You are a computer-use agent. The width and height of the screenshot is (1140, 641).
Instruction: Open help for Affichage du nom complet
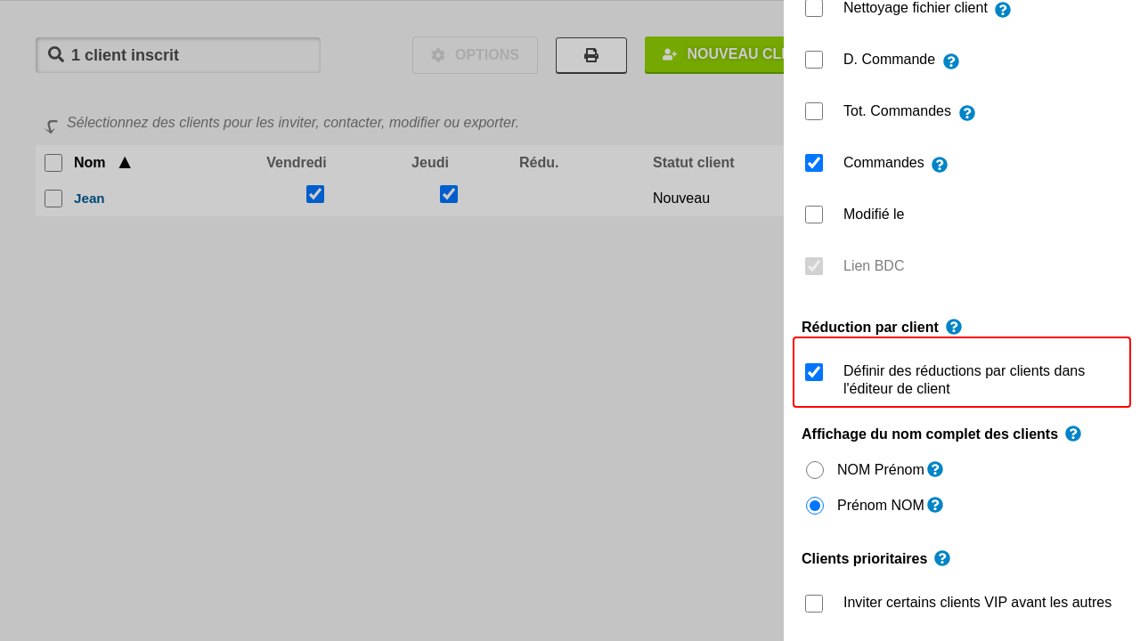click(1073, 434)
